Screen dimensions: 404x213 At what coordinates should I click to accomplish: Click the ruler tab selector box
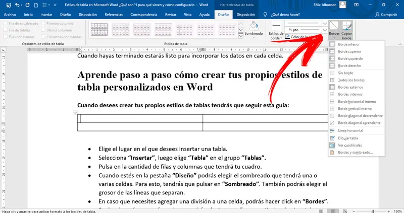point(4,50)
